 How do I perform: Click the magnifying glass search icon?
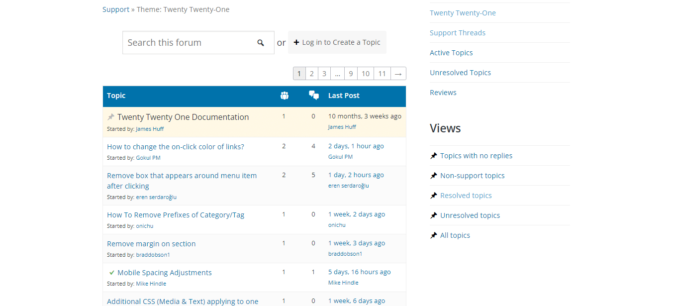pos(261,42)
